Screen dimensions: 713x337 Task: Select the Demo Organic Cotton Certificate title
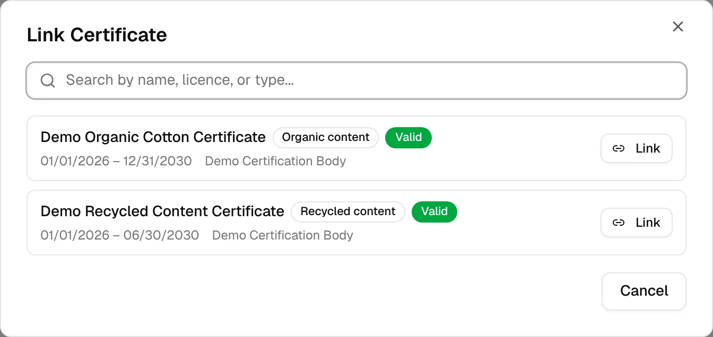click(153, 137)
